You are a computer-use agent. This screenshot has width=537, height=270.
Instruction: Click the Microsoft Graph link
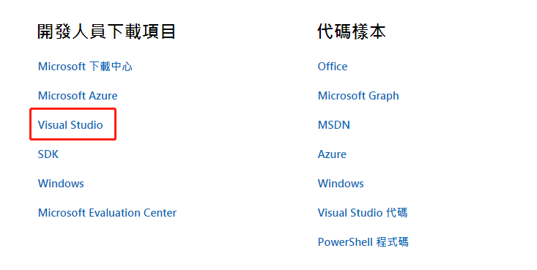coord(358,96)
